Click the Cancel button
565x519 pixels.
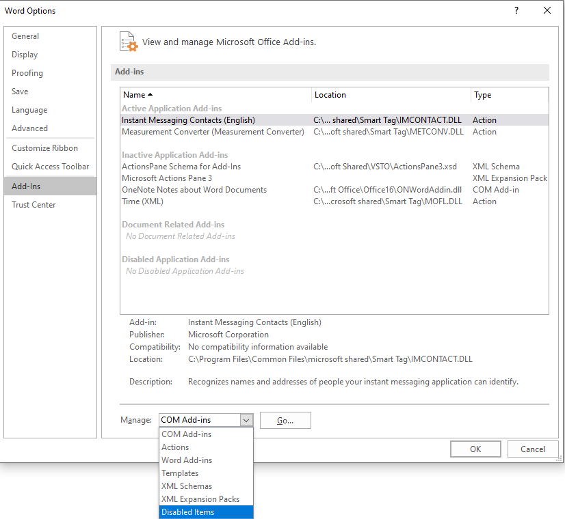[x=533, y=449]
